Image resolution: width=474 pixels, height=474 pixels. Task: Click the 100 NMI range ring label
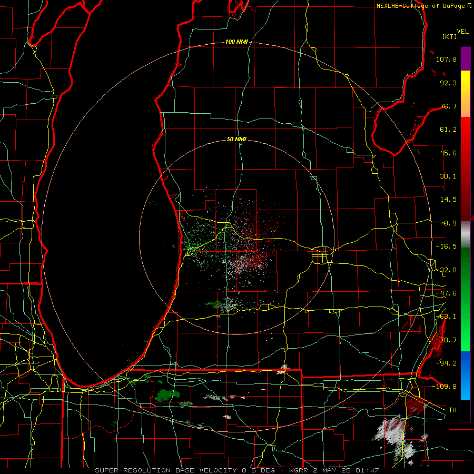tap(236, 42)
